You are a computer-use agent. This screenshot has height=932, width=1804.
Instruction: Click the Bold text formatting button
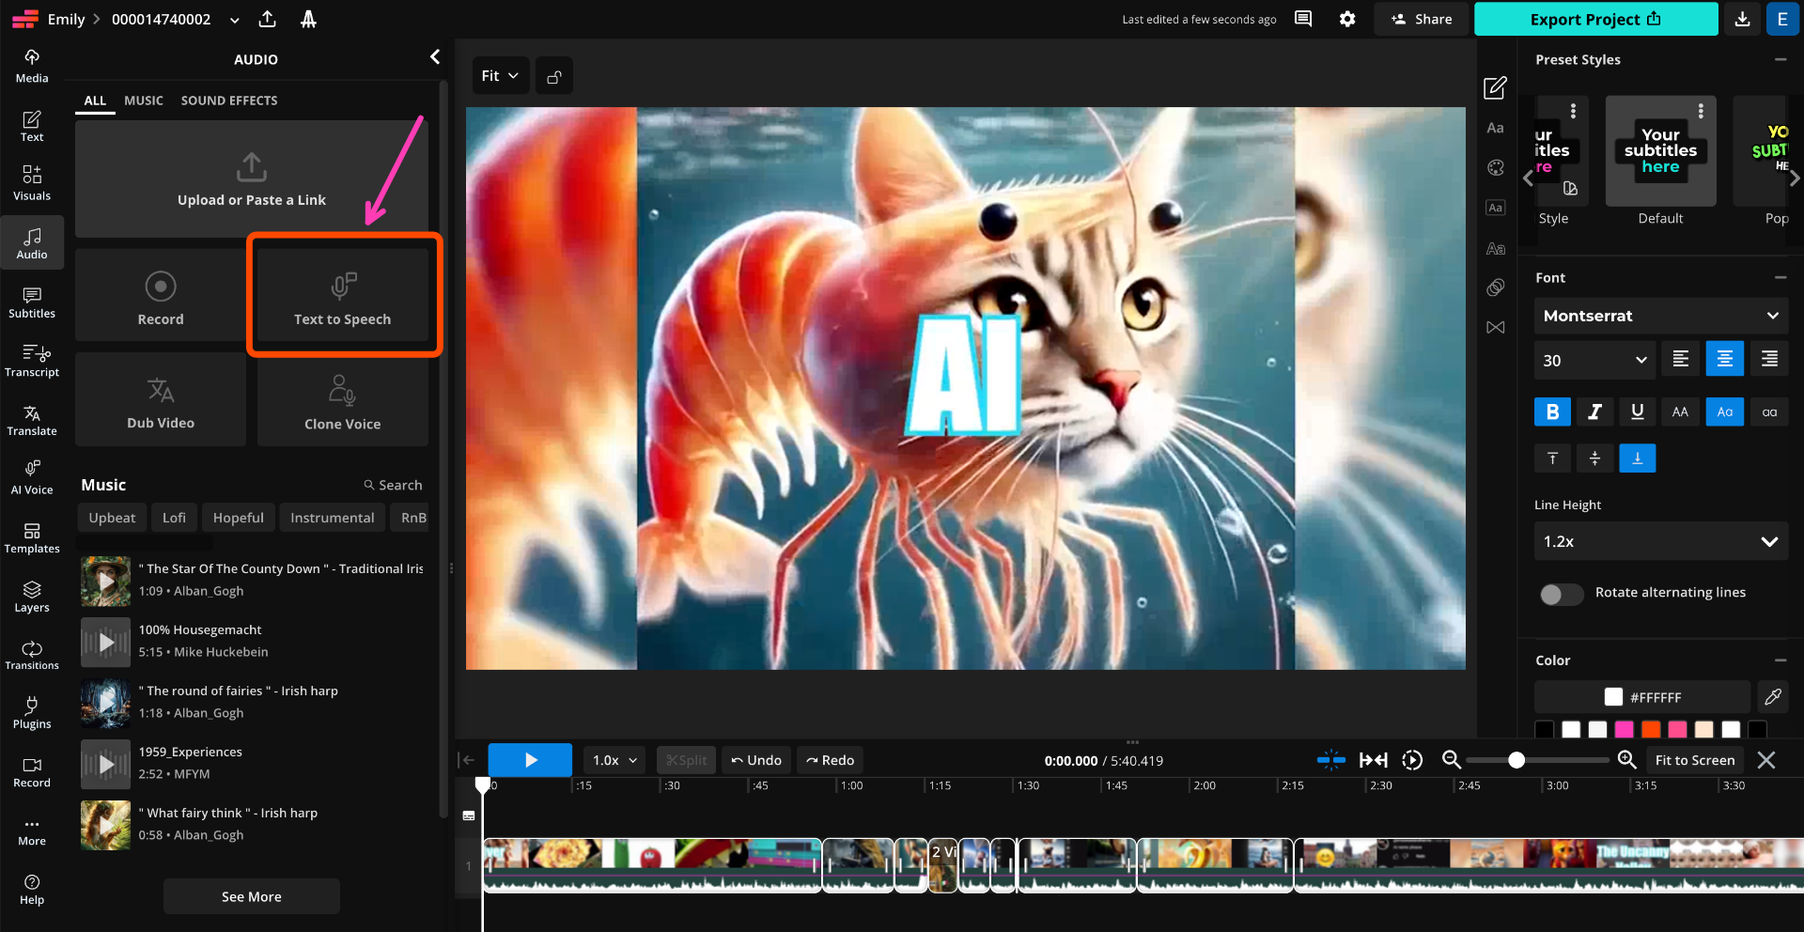tap(1552, 412)
